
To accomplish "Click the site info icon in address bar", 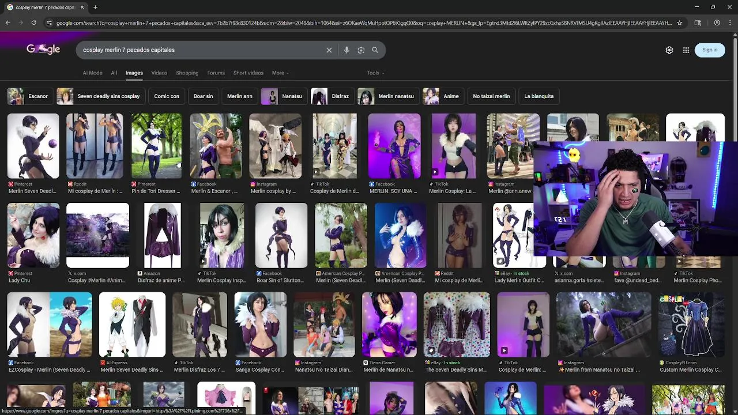I will pos(50,22).
